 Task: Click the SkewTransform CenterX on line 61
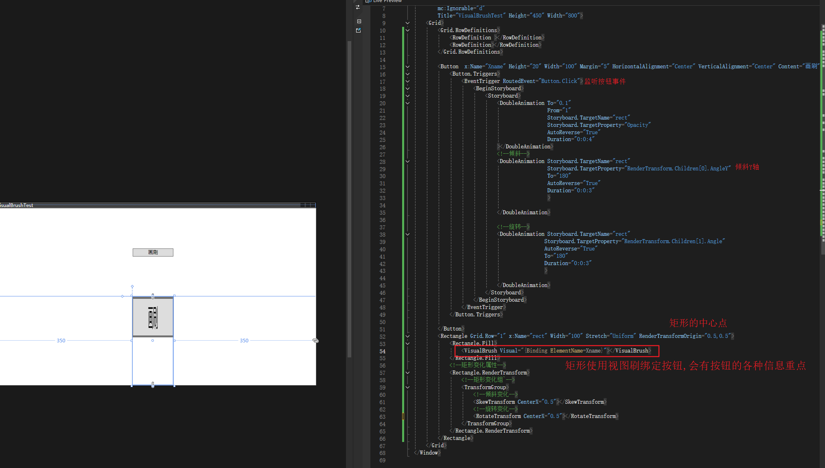click(x=537, y=402)
